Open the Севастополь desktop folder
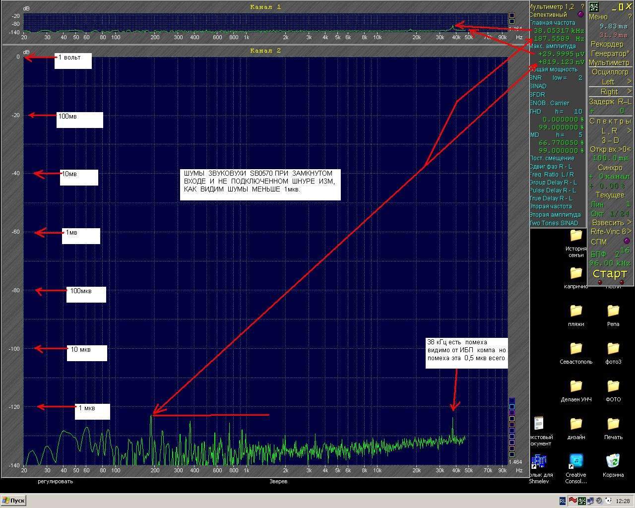 click(576, 348)
